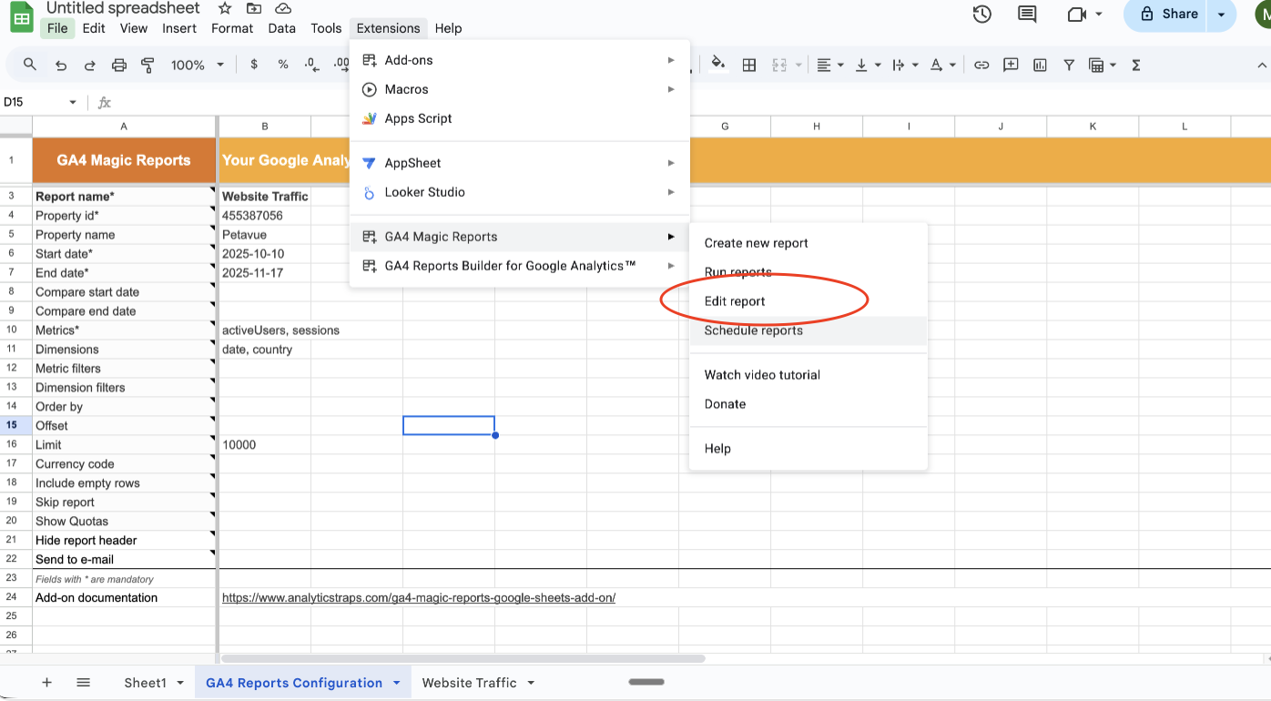Click the formula bar input
Viewport: 1271px width, 701px height.
(x=692, y=102)
